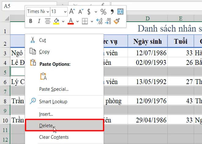Apply Accounting Number Format dollar icon
202x144 pixels.
pos(89,12)
